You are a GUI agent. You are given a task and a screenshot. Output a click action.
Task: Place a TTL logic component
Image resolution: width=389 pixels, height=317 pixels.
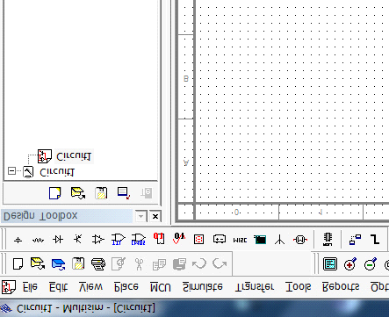pyautogui.click(x=118, y=240)
